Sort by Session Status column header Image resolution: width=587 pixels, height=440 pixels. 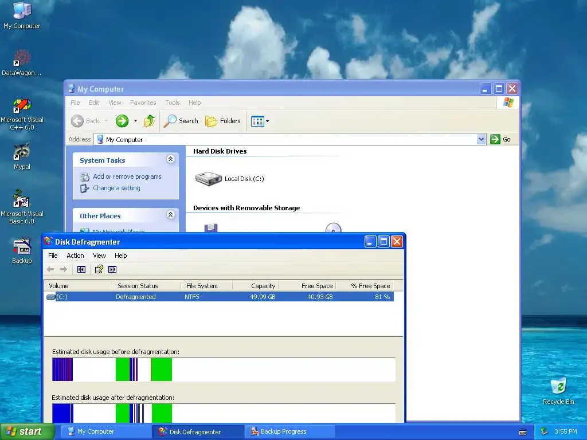click(x=146, y=286)
